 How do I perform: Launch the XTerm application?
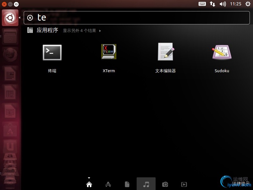pyautogui.click(x=109, y=52)
